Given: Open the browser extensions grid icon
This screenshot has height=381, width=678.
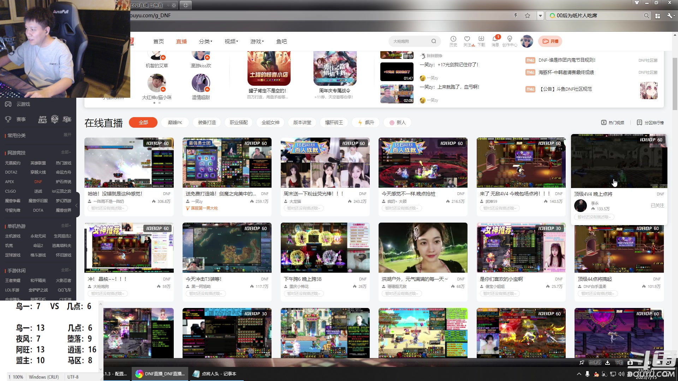Looking at the screenshot, I should pyautogui.click(x=658, y=16).
